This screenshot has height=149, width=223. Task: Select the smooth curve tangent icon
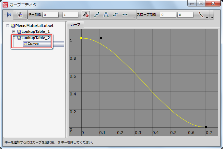[x=97, y=15]
